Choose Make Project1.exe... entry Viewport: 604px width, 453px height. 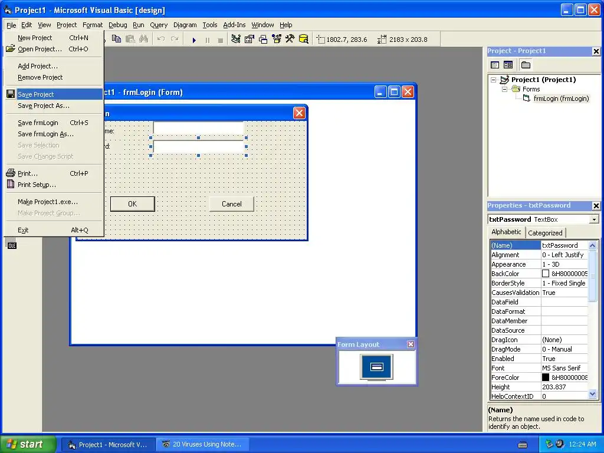pos(54,202)
